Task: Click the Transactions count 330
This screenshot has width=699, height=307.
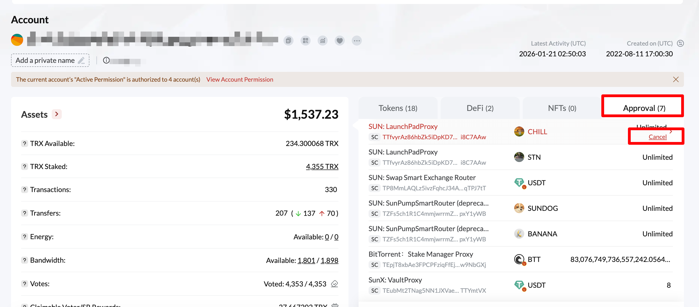Action: pyautogui.click(x=331, y=189)
